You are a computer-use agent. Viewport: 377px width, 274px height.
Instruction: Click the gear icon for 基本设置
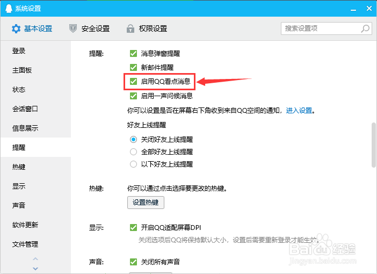click(x=16, y=28)
